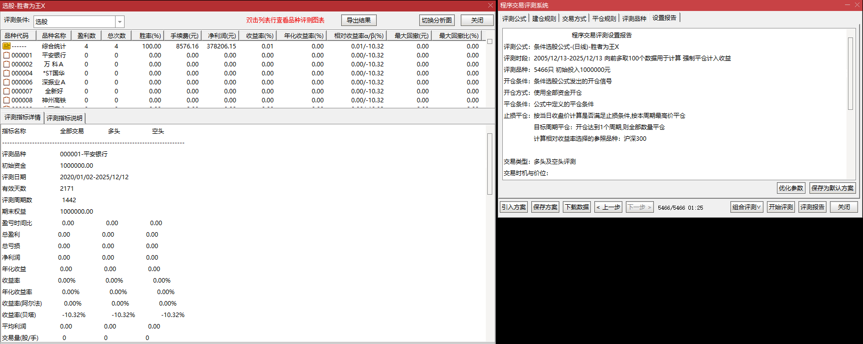The height and width of the screenshot is (344, 863).
Task: Tick the checkbox for 000001 平安银行
Action: (x=7, y=55)
